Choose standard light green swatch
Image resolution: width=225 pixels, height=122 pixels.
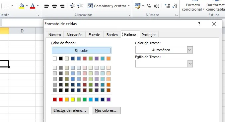coord(79,100)
